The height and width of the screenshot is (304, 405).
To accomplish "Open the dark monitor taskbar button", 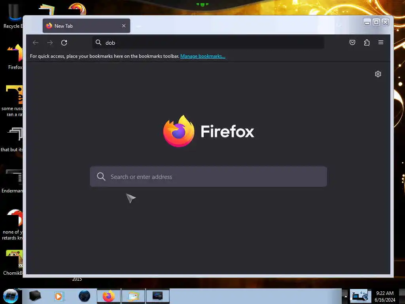I will (158, 296).
